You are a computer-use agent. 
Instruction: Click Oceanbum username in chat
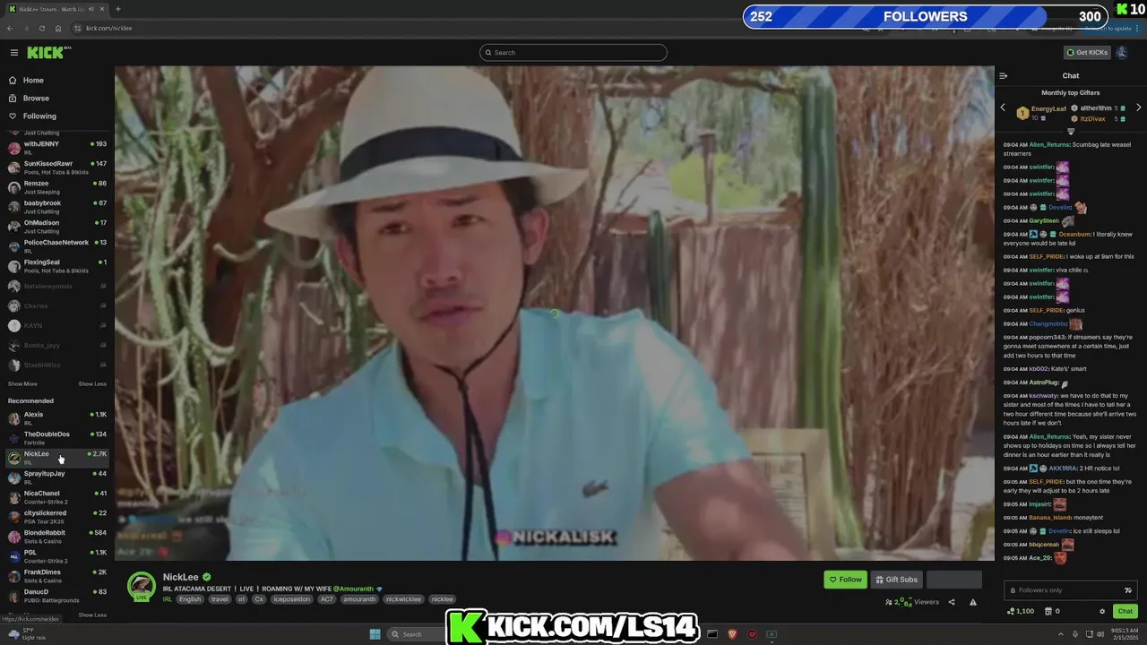1074,235
